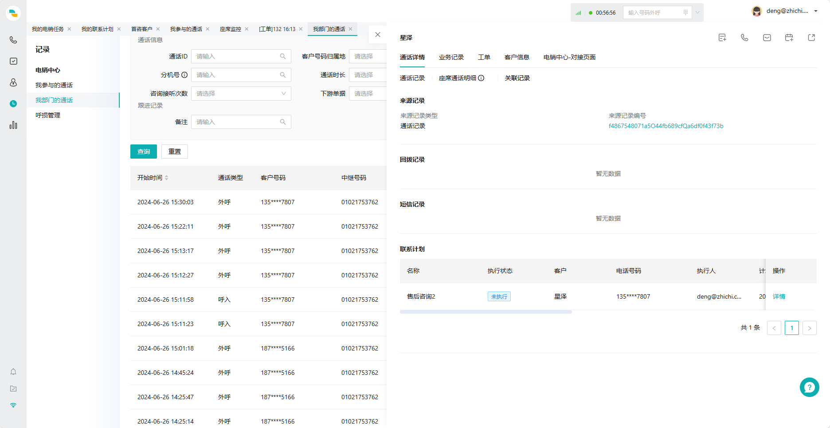Click info icon beside 座席通话明细
The image size is (830, 428).
click(x=481, y=78)
